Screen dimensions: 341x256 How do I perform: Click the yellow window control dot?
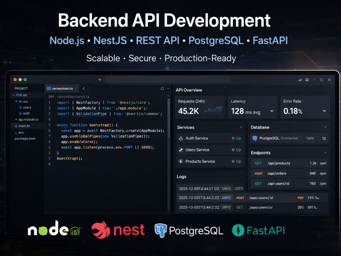pos(20,80)
